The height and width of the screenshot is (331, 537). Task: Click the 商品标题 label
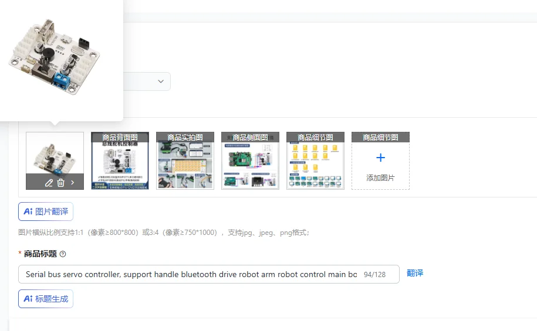[40, 254]
